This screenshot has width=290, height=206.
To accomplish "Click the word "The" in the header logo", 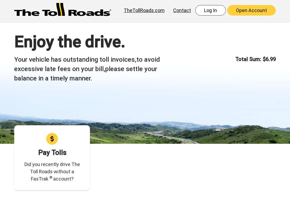I will pyautogui.click(x=27, y=13).
